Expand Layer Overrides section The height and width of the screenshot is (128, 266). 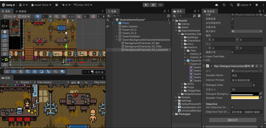click(x=204, y=56)
